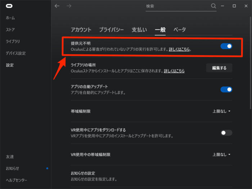252x189 pixels.
Task: Click the Oculus logo icon
Action: point(9,6)
